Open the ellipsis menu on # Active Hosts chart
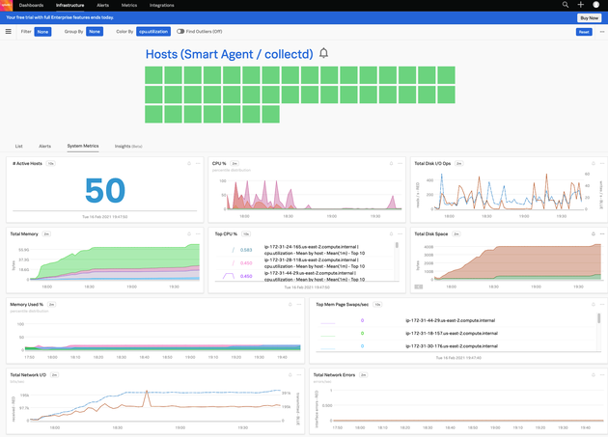The height and width of the screenshot is (437, 608). click(198, 164)
